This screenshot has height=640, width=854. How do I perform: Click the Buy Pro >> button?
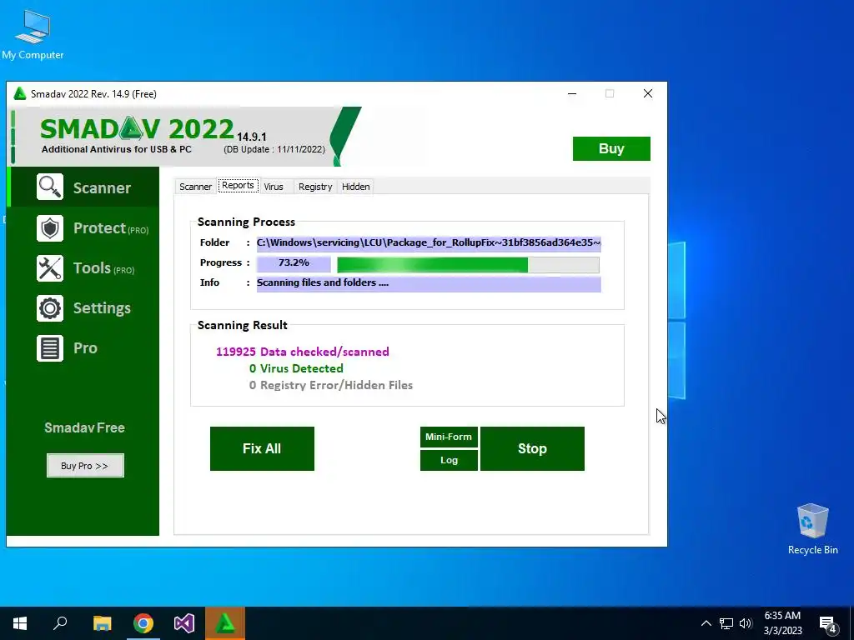point(85,466)
